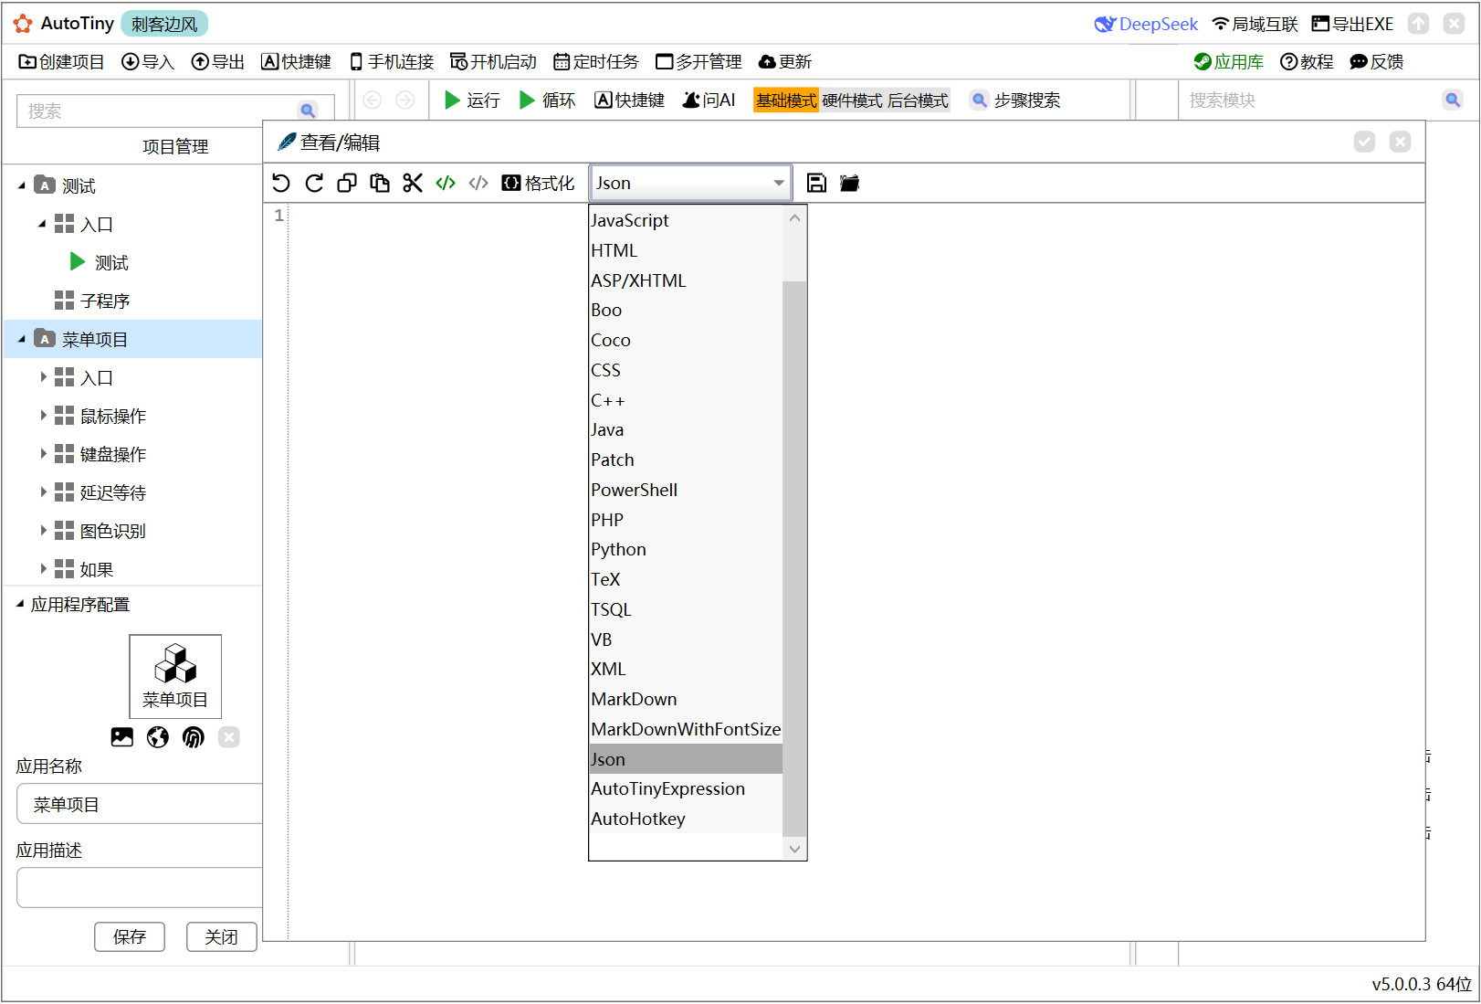The width and height of the screenshot is (1481, 1004).
Task: Click the language list scrollbar down arrow
Action: [794, 850]
